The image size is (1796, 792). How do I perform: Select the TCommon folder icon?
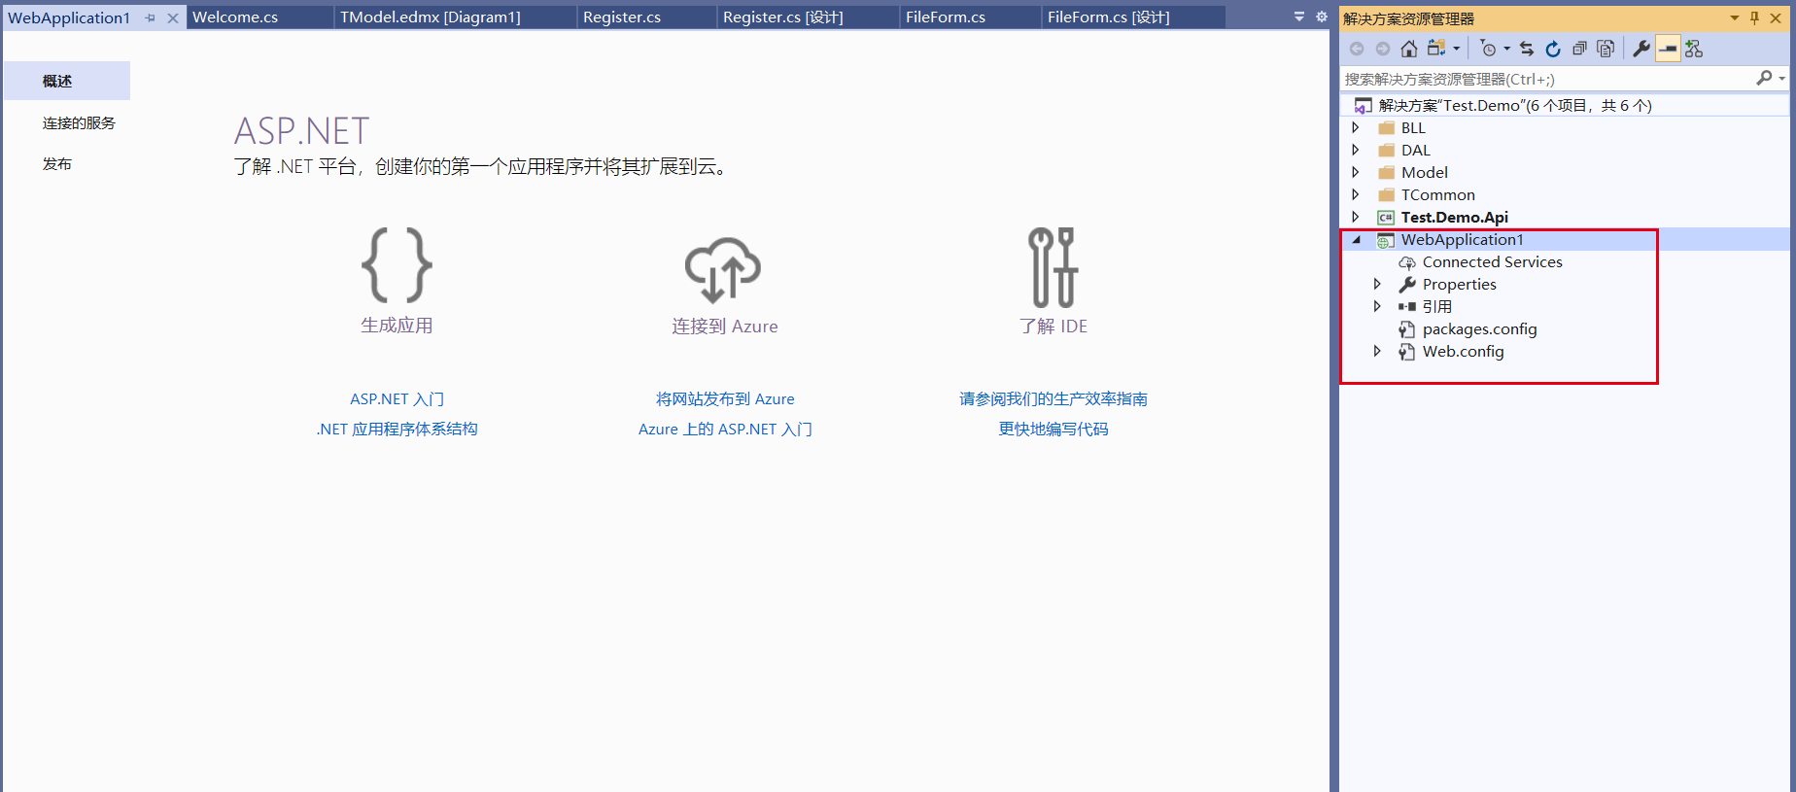1387,194
